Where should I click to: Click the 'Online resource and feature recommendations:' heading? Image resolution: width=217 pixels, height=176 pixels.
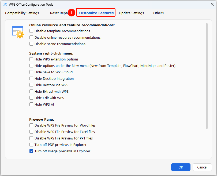click(x=72, y=25)
